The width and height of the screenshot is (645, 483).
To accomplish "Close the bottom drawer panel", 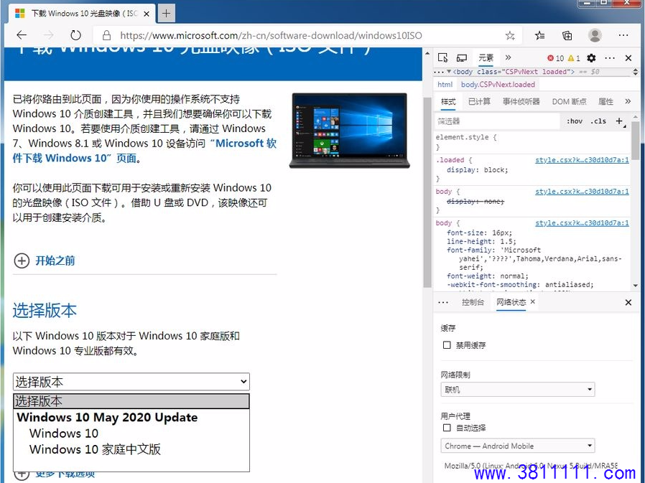I will coord(628,303).
